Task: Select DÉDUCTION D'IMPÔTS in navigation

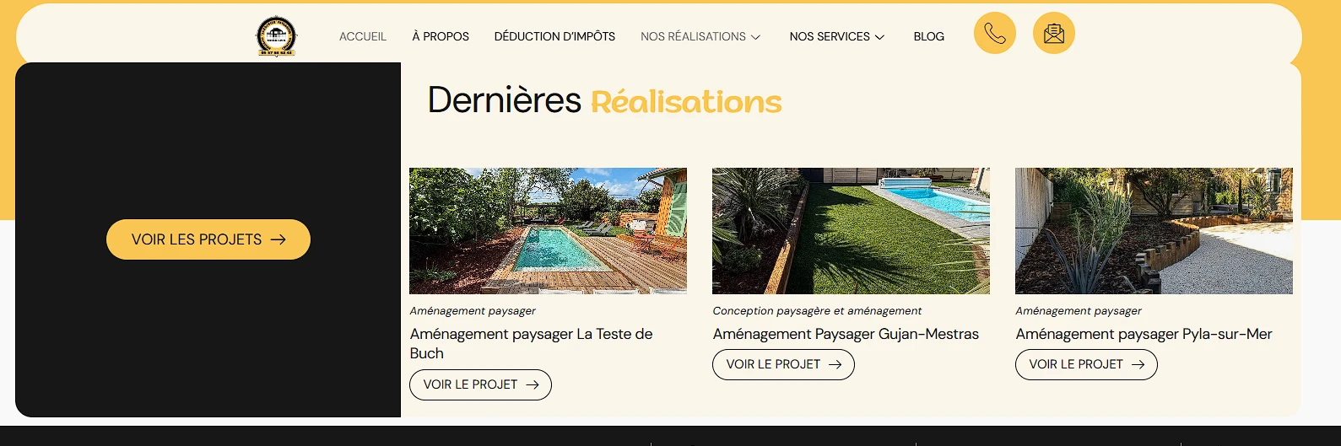Action: point(554,36)
